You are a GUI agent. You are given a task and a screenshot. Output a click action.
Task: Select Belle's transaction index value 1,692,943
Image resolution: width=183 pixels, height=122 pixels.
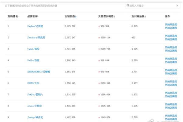pos(70,60)
